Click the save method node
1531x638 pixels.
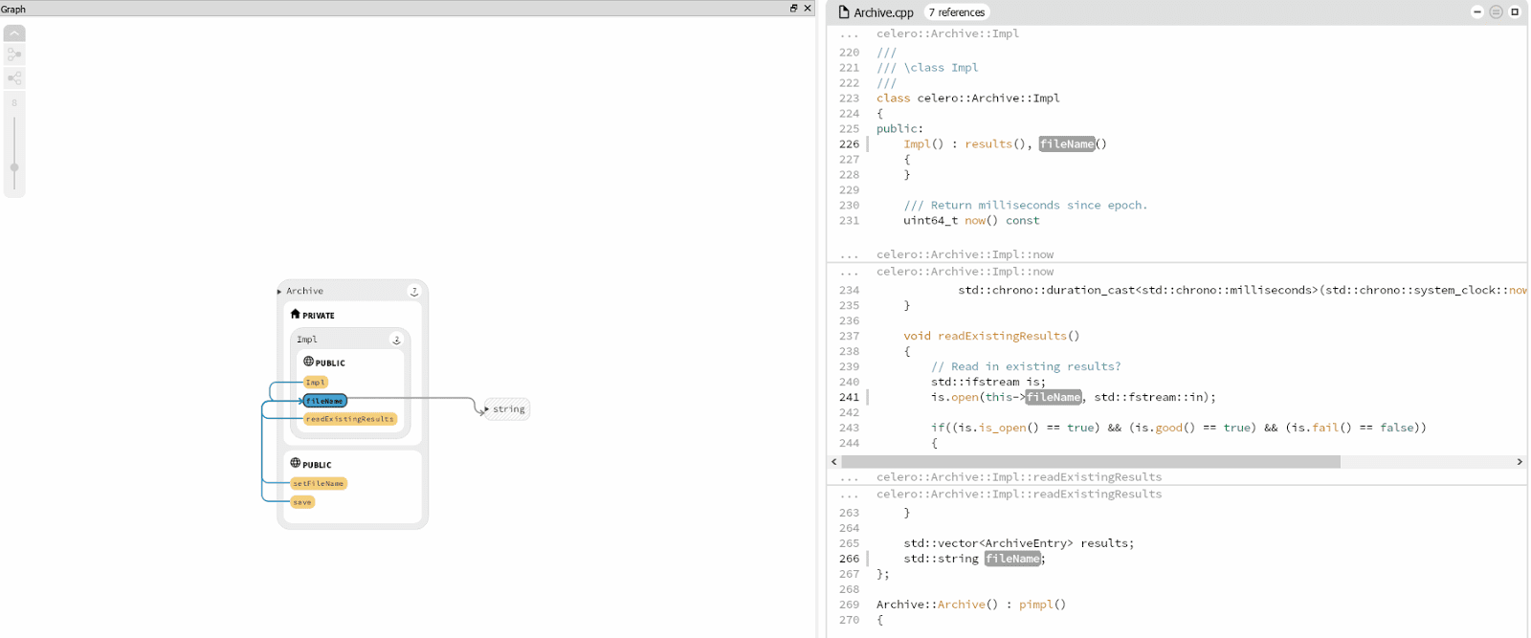302,502
